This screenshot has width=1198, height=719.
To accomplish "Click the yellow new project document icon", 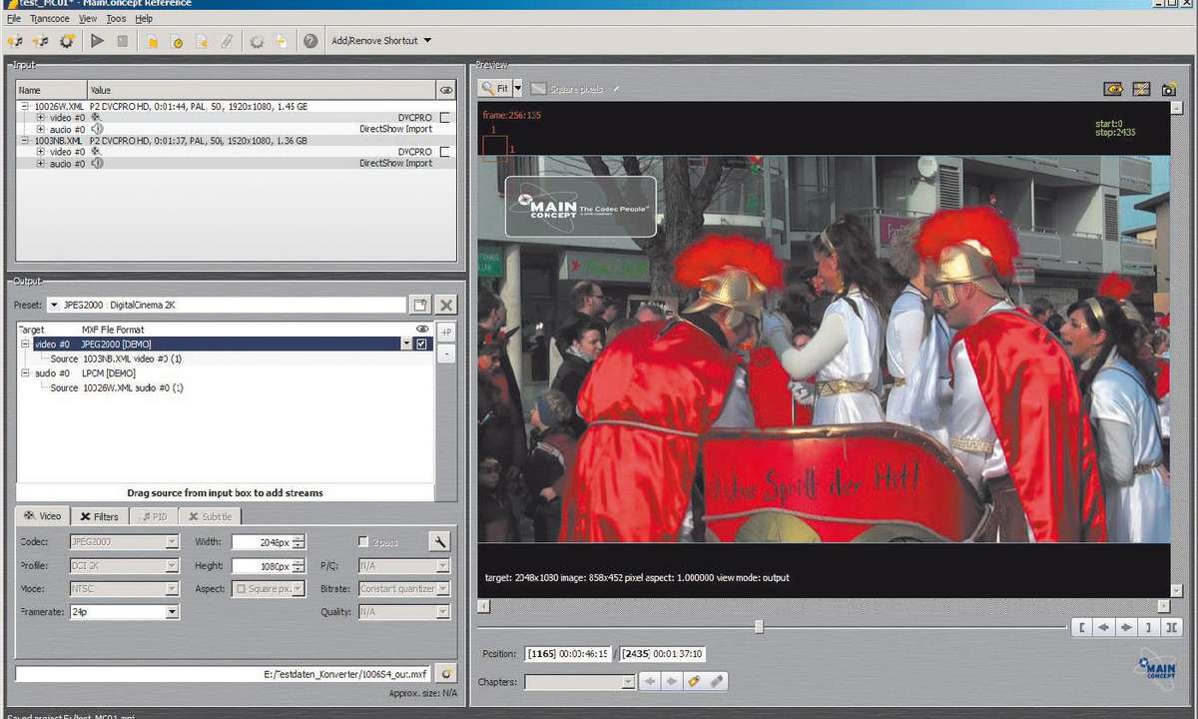I will coord(153,41).
